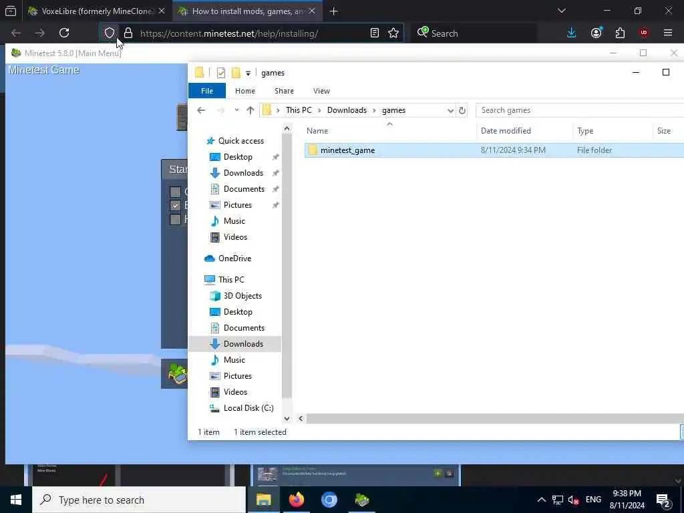The image size is (684, 513).
Task: Click Explorer's back arrow
Action: [201, 110]
